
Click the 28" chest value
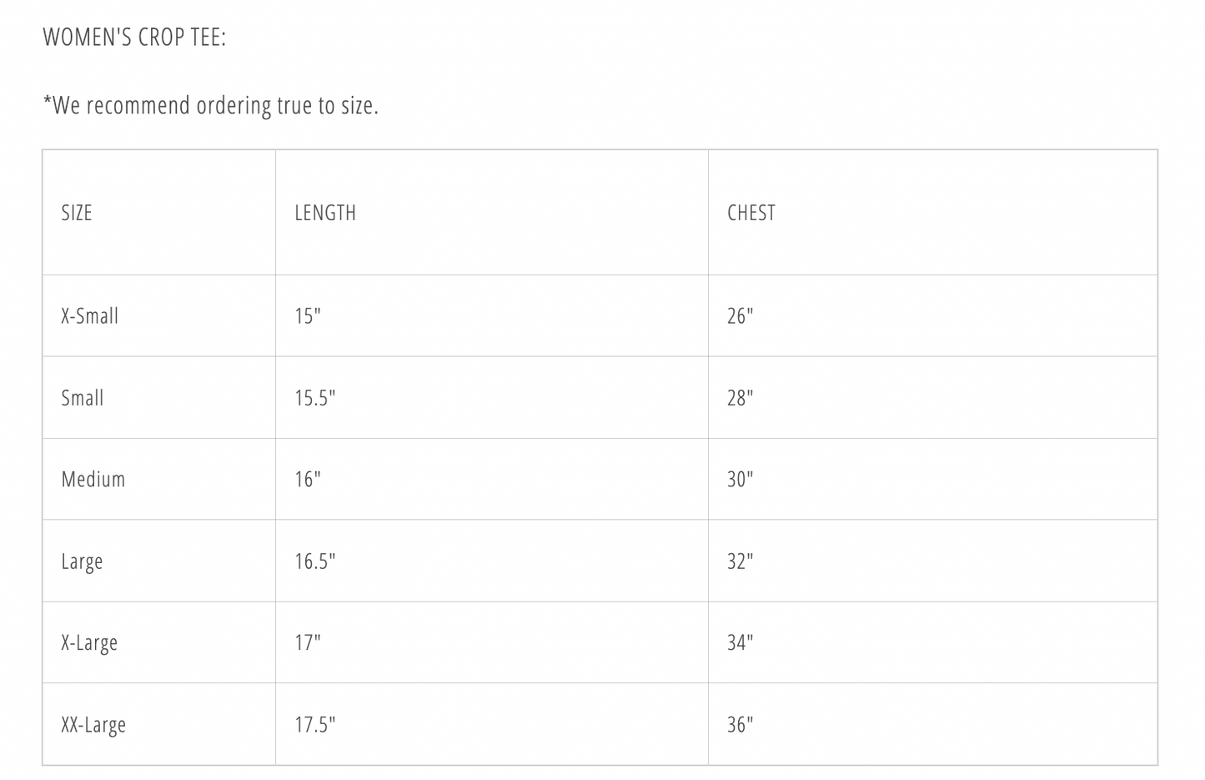click(741, 398)
